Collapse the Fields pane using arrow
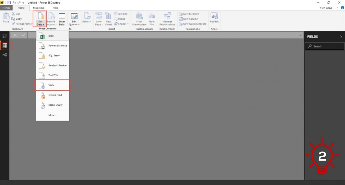Image resolution: width=345 pixels, height=185 pixels. pos(341,37)
